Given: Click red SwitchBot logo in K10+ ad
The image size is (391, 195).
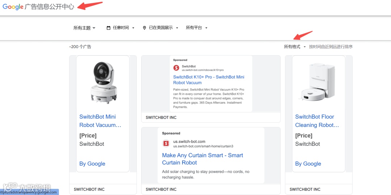Looking at the screenshot, I should click(x=176, y=68).
